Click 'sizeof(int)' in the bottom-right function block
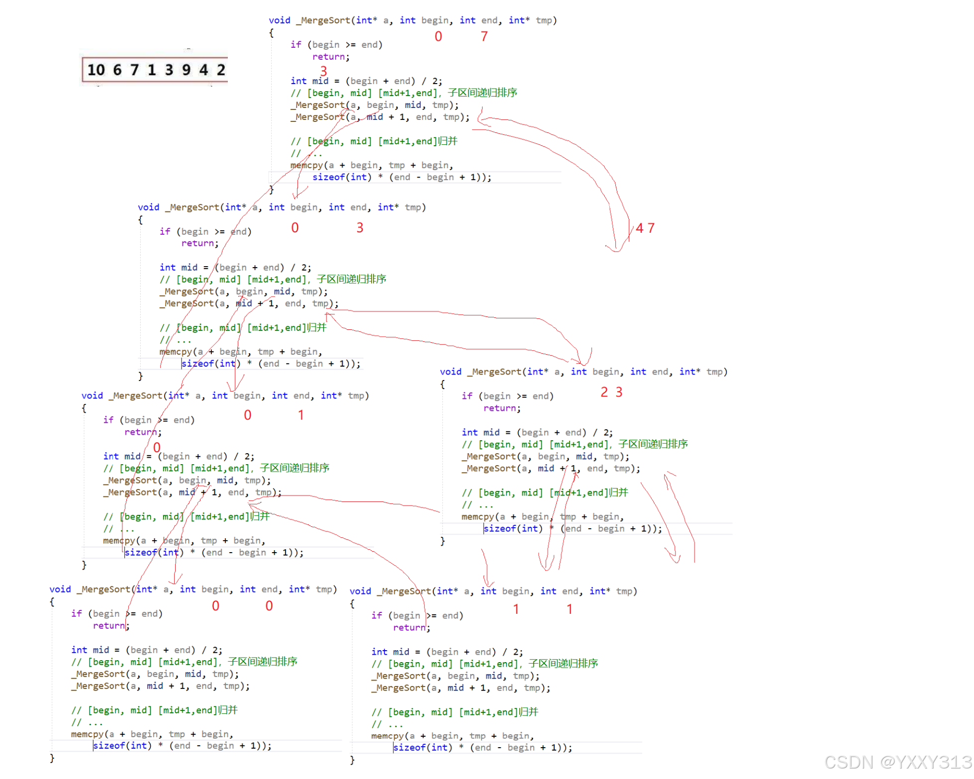Viewport: 974px width, 779px height. pos(422,747)
